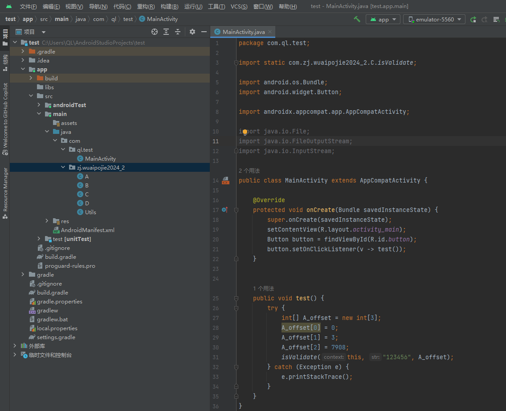Click the app breadcrumb in navigation bar

coord(28,19)
